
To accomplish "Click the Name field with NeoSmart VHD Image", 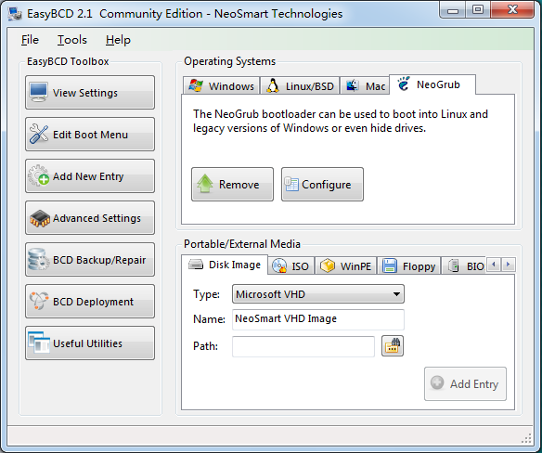I will point(318,319).
